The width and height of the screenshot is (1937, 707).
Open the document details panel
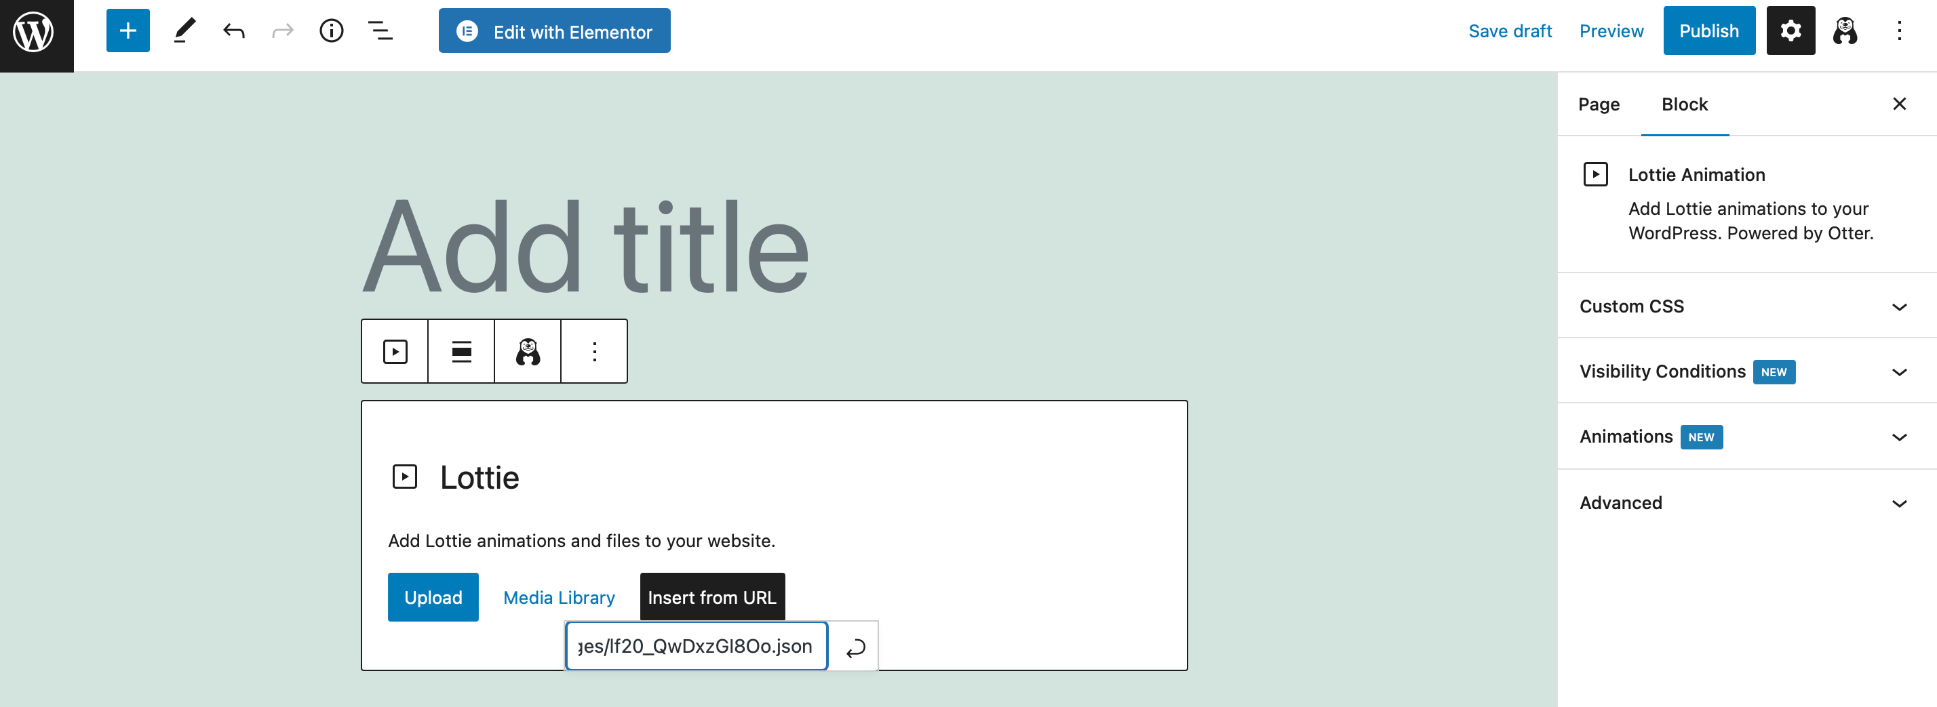331,30
